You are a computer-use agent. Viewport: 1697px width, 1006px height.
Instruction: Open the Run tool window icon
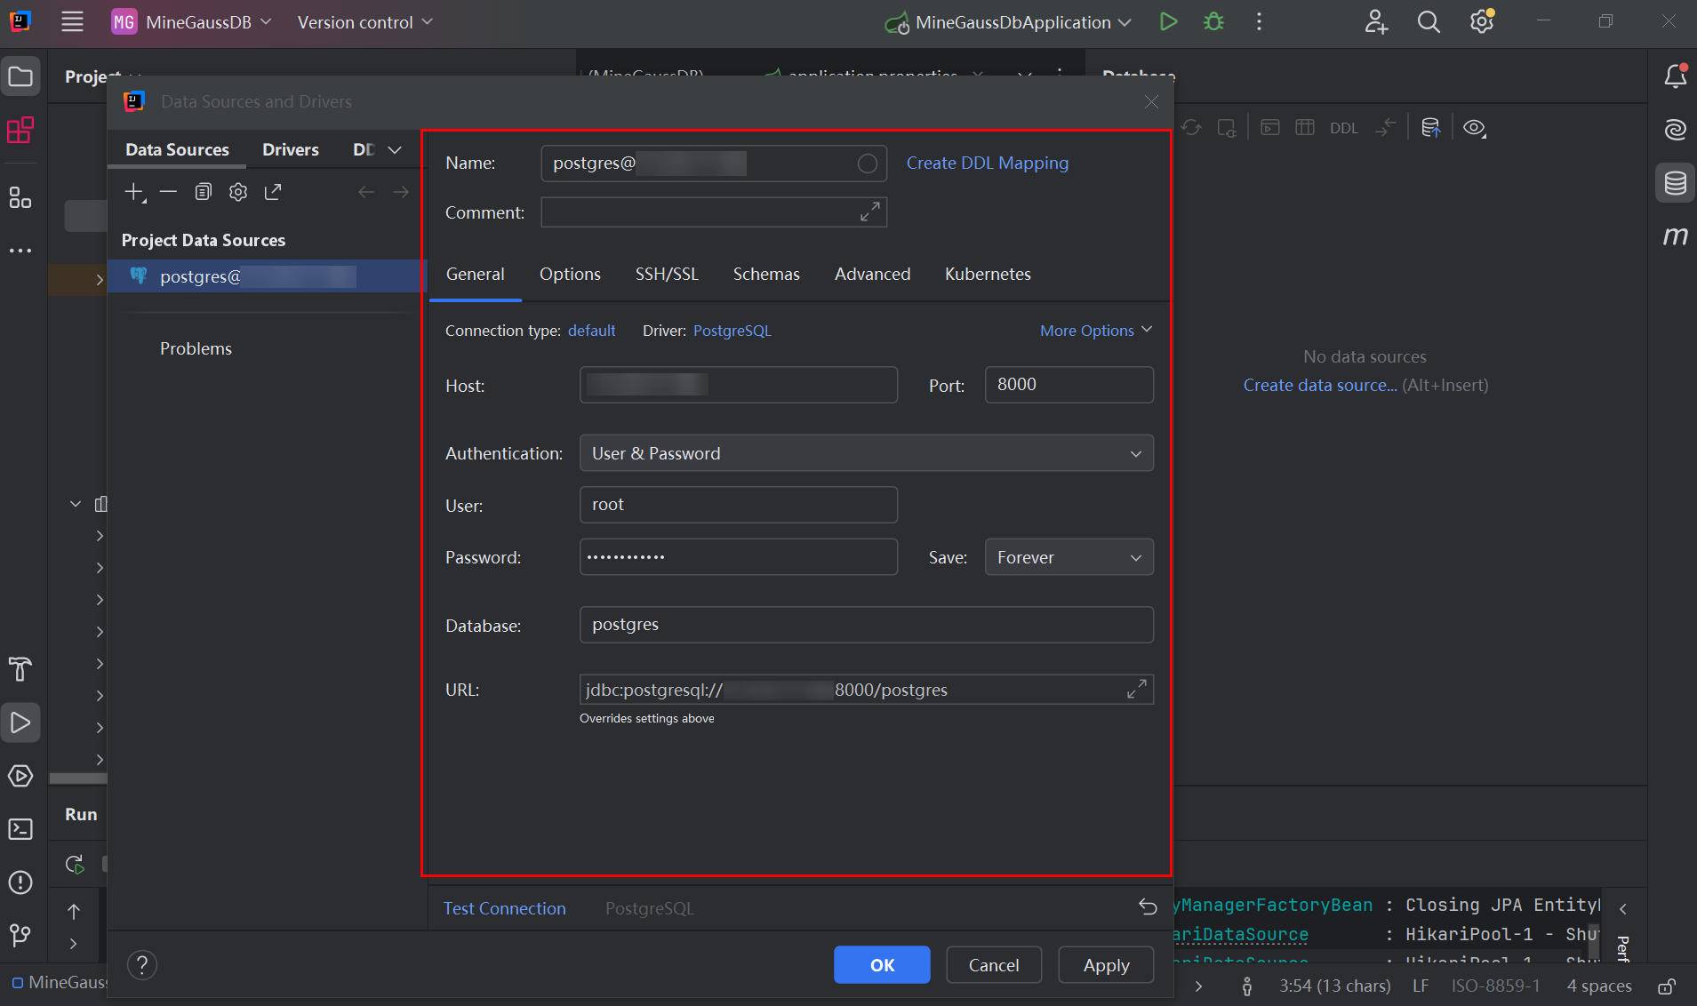tap(20, 723)
